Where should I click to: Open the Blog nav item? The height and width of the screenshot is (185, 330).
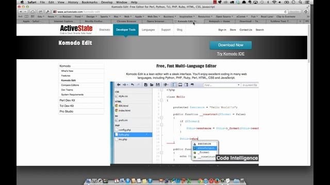point(179,30)
